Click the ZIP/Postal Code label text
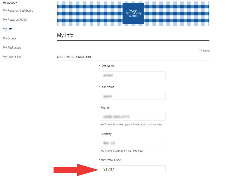Viewport: 226px width, 178px height. (110, 160)
